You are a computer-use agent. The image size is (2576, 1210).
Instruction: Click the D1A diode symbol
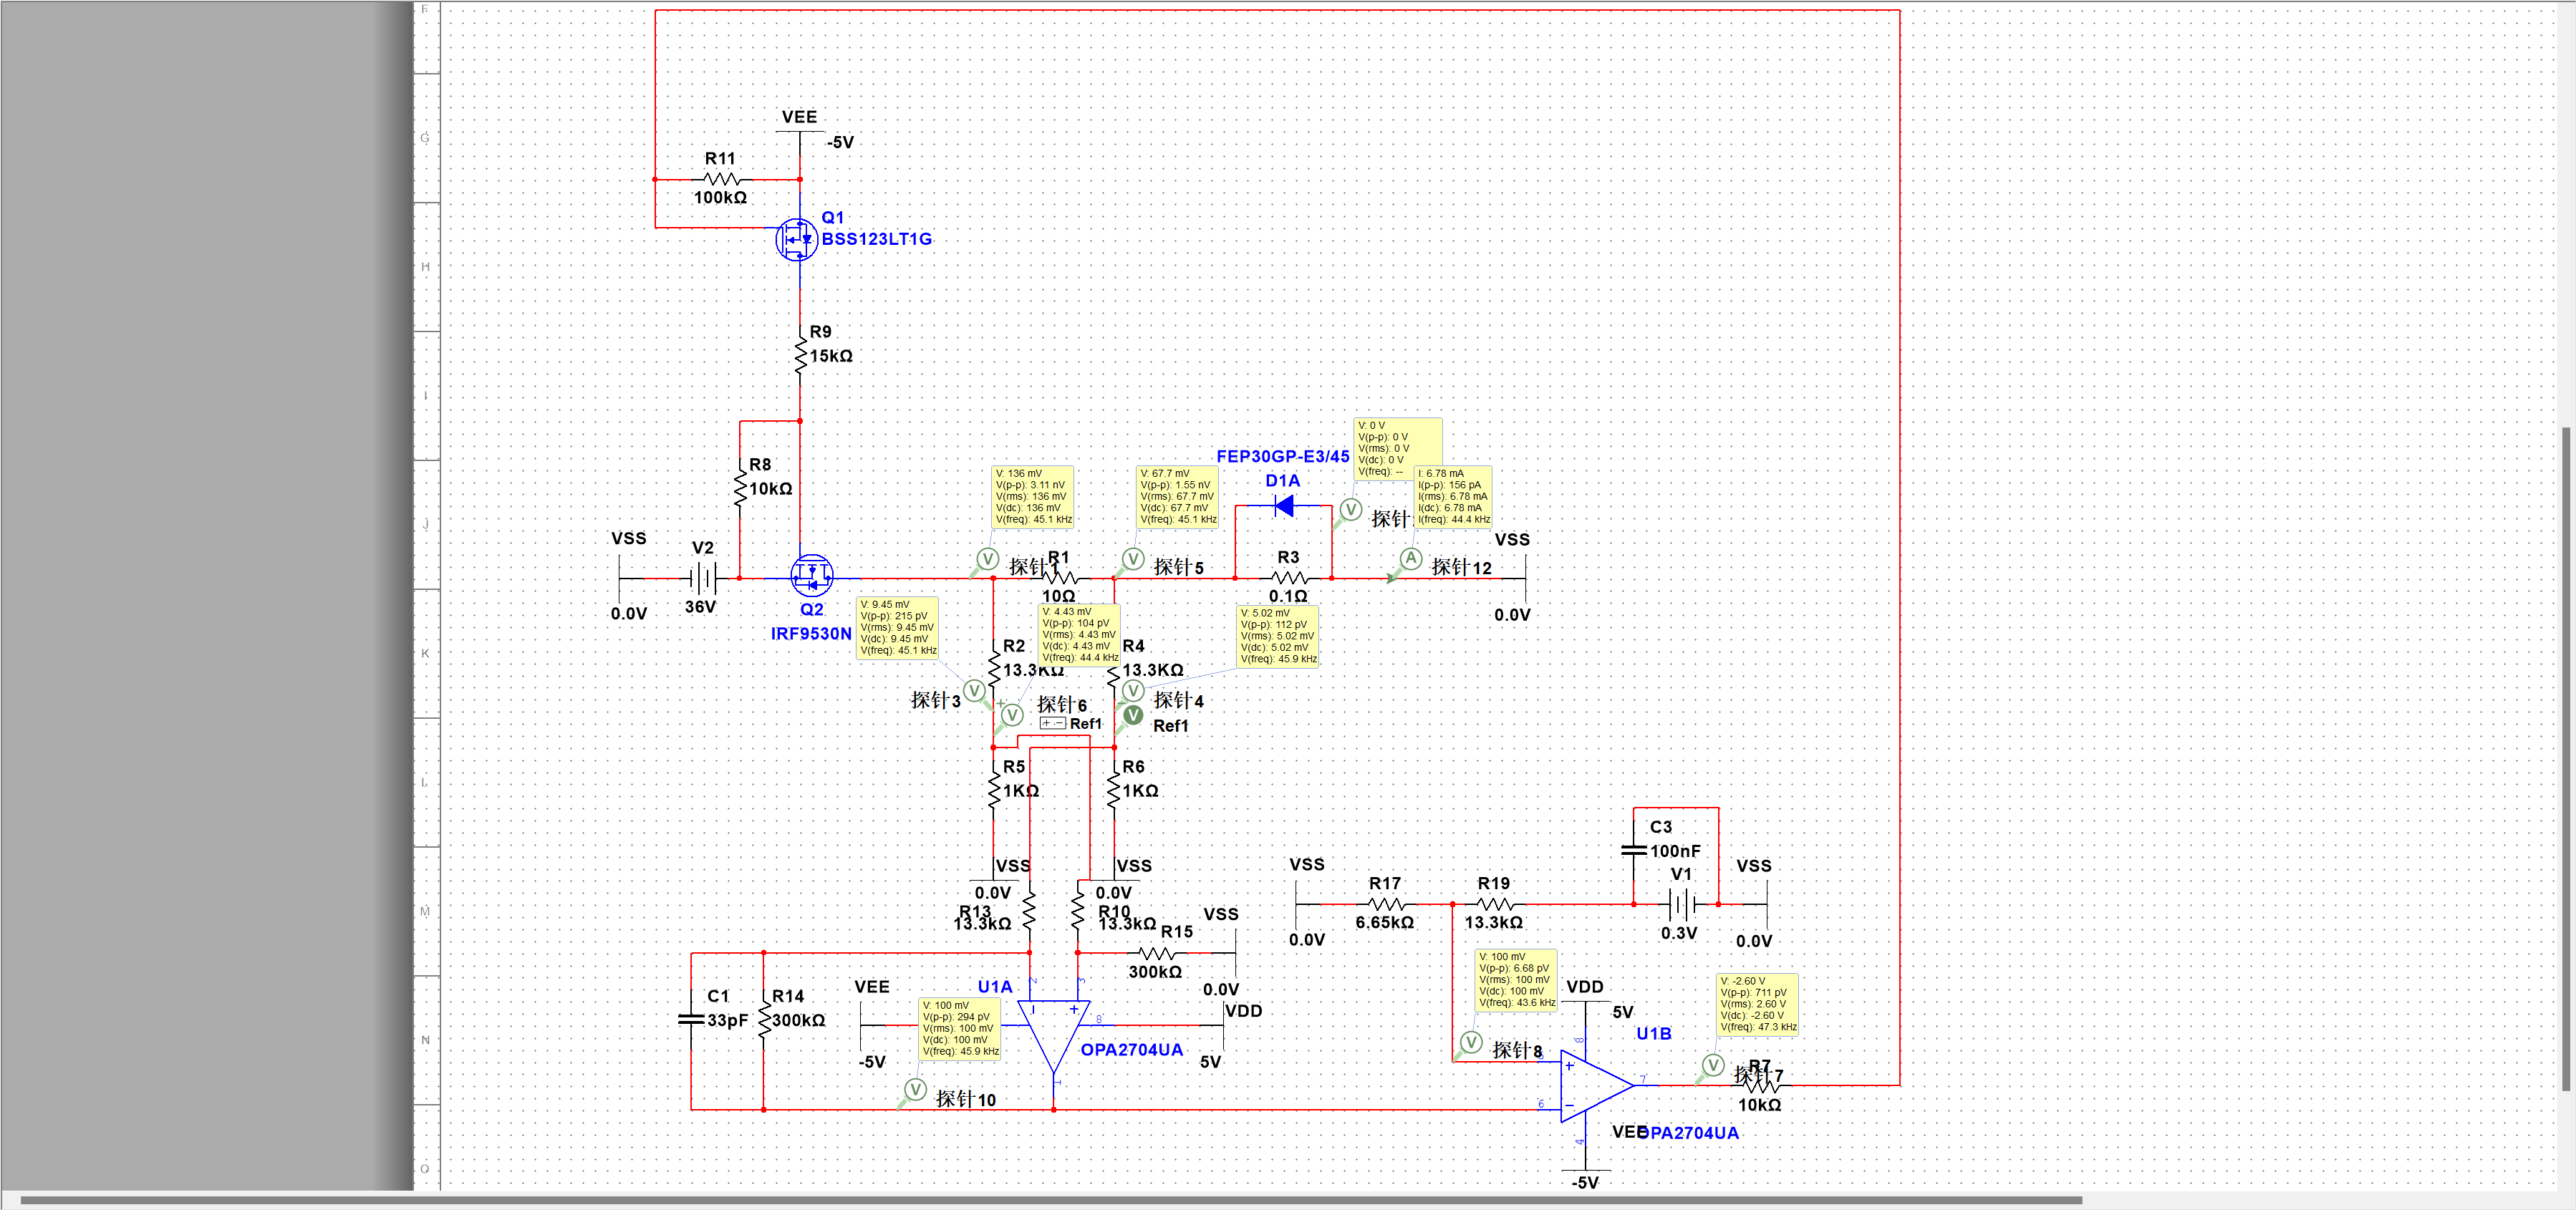[1284, 507]
